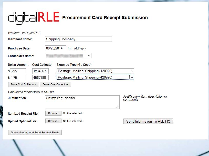Browse for the Upload Optional File
Viewport: 209px width, 156px height.
[53, 121]
